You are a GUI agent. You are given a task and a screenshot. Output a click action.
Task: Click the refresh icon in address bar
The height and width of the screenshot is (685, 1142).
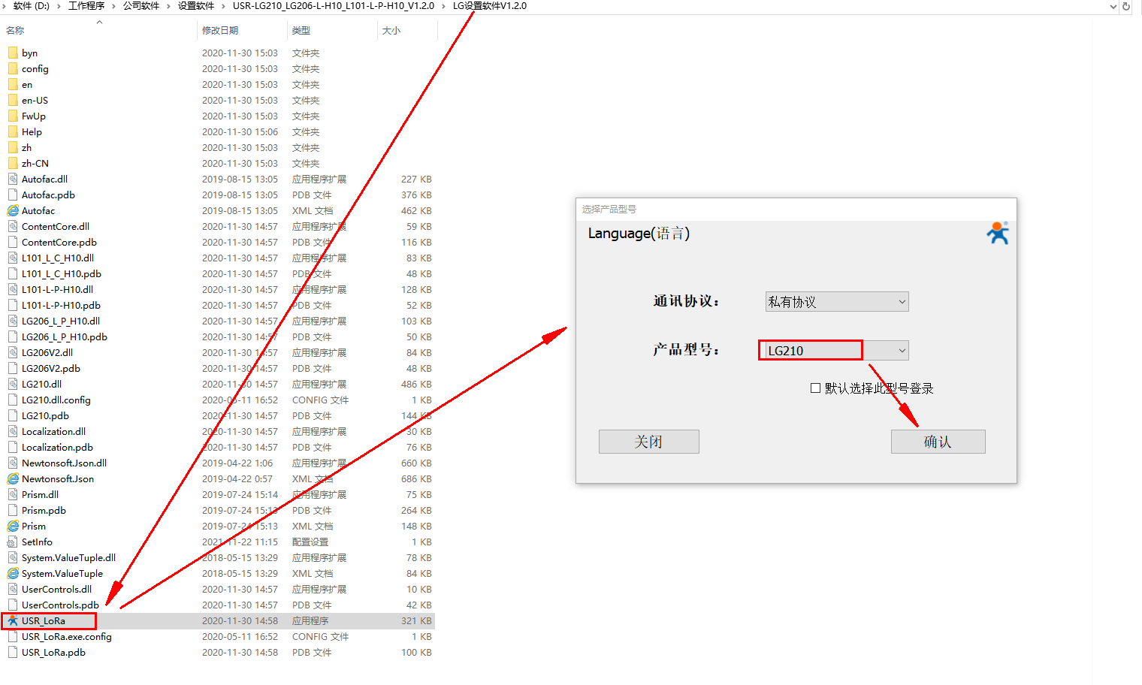point(1126,6)
